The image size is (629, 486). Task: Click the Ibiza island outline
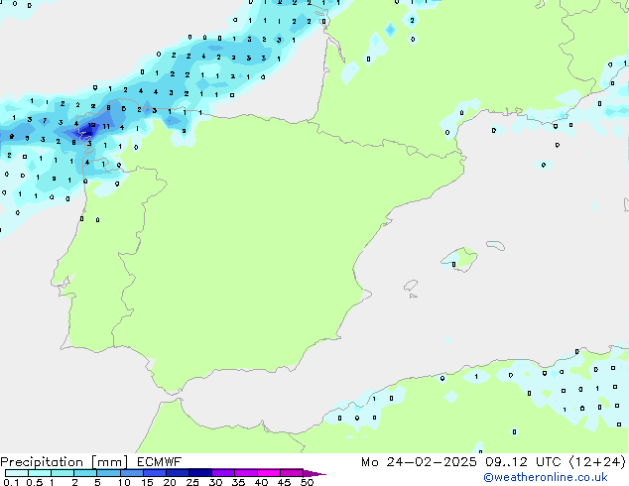pyautogui.click(x=411, y=286)
